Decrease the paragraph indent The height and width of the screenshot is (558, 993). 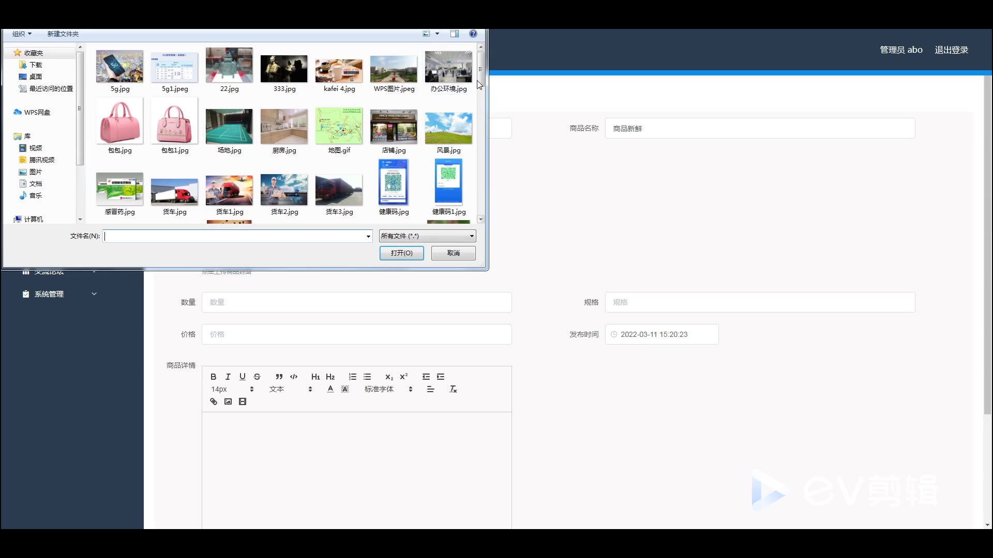426,377
